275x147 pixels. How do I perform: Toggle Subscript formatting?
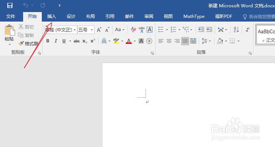(85, 41)
